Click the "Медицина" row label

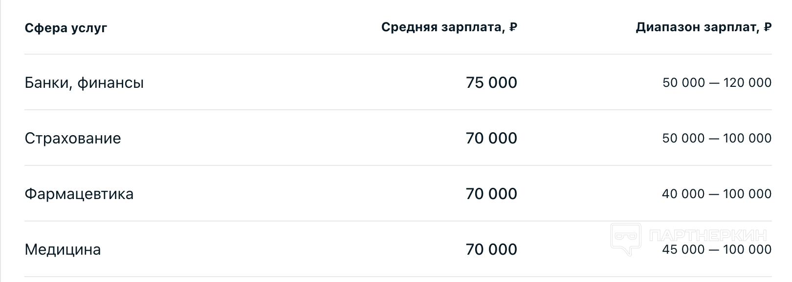click(63, 250)
